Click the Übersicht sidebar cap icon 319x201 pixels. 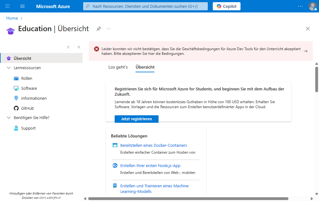(8, 58)
